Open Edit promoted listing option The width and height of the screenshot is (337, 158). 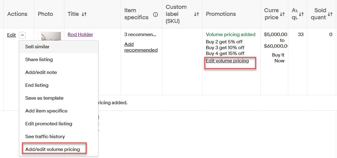click(x=49, y=124)
